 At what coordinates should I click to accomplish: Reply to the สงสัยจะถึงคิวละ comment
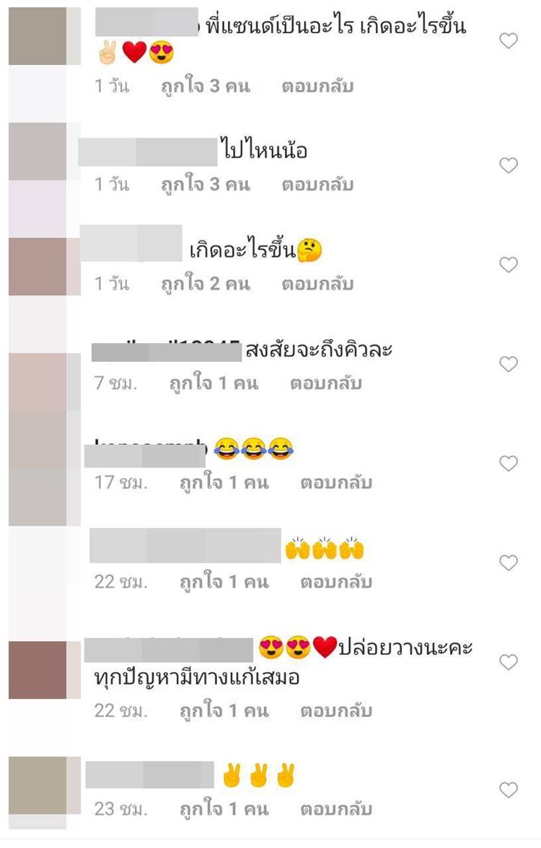tap(326, 384)
